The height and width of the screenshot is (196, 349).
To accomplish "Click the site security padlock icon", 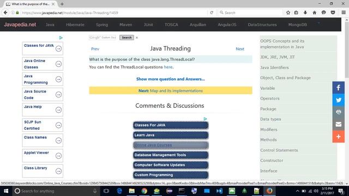I will click(x=17, y=13).
